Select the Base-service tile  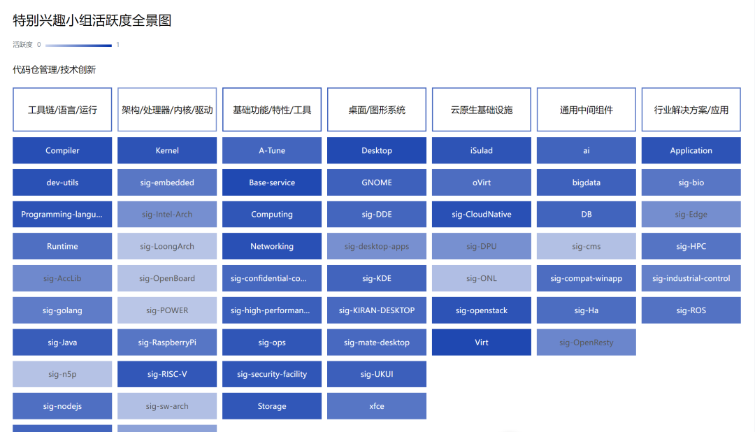click(272, 182)
